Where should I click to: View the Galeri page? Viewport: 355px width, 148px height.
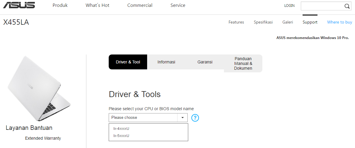pyautogui.click(x=288, y=22)
